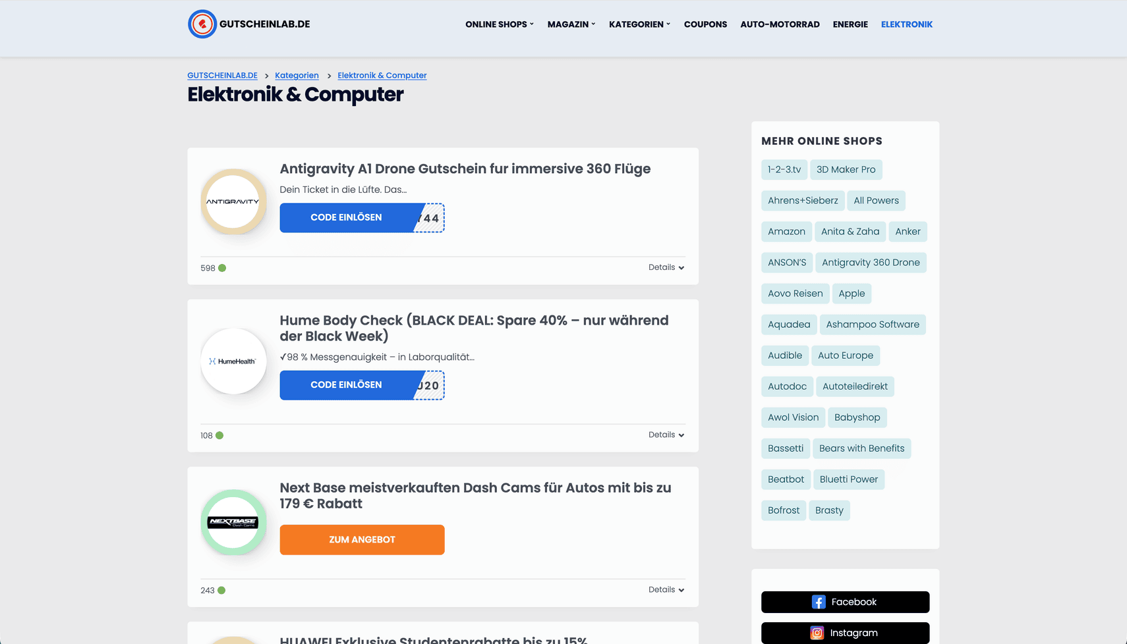Redeem code for Antigravity A1 Drone
1127x644 pixels.
347,217
